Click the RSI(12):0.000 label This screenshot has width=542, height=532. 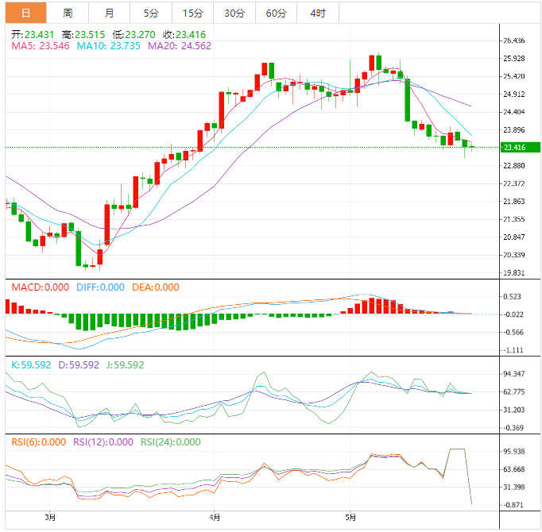(x=103, y=441)
